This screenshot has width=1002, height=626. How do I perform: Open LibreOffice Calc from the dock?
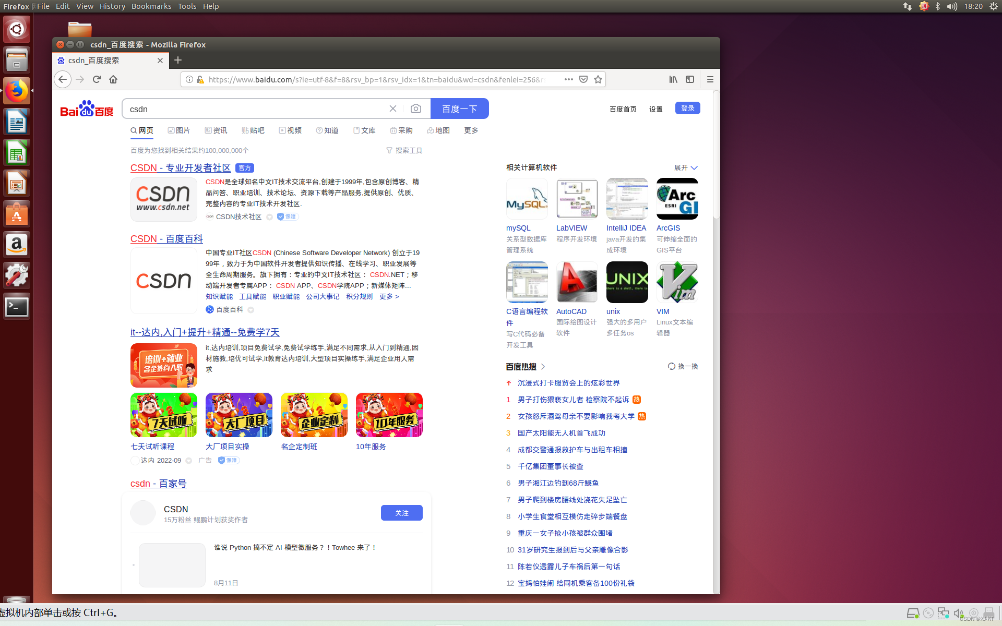tap(17, 153)
